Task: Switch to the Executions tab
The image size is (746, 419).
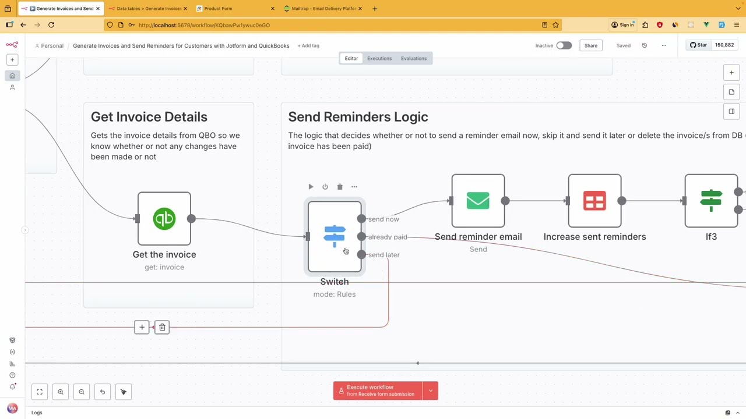Action: (x=379, y=58)
